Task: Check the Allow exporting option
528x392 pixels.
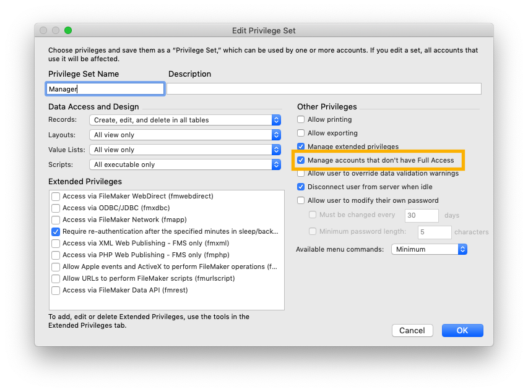Action: click(301, 133)
